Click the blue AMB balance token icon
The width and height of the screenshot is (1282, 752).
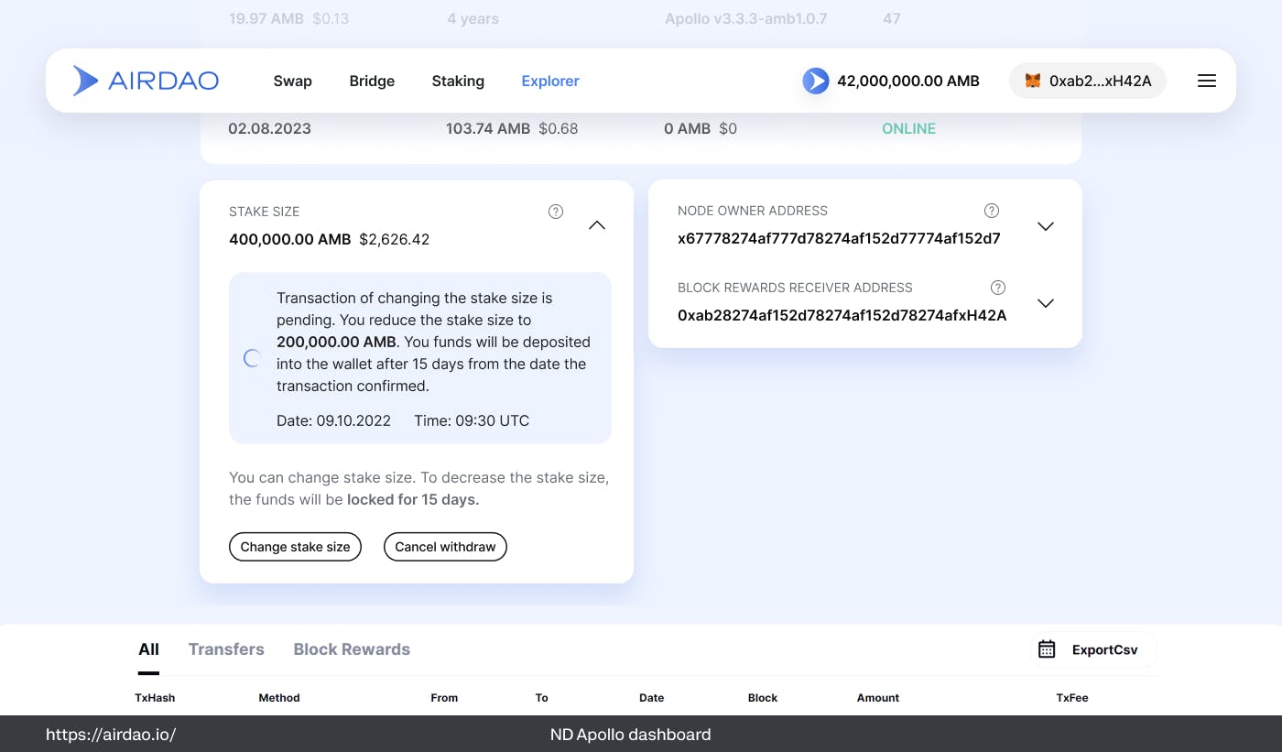pos(815,81)
